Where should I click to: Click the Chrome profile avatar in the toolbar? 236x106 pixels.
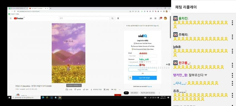point(167,11)
